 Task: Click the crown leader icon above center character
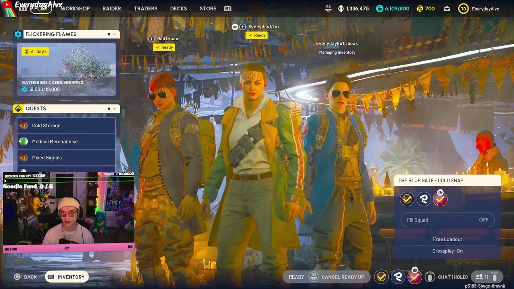[x=235, y=27]
